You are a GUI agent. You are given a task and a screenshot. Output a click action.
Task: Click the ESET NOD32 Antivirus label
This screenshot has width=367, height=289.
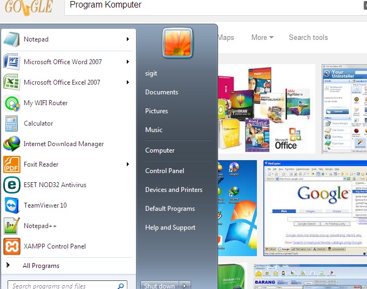pyautogui.click(x=55, y=185)
